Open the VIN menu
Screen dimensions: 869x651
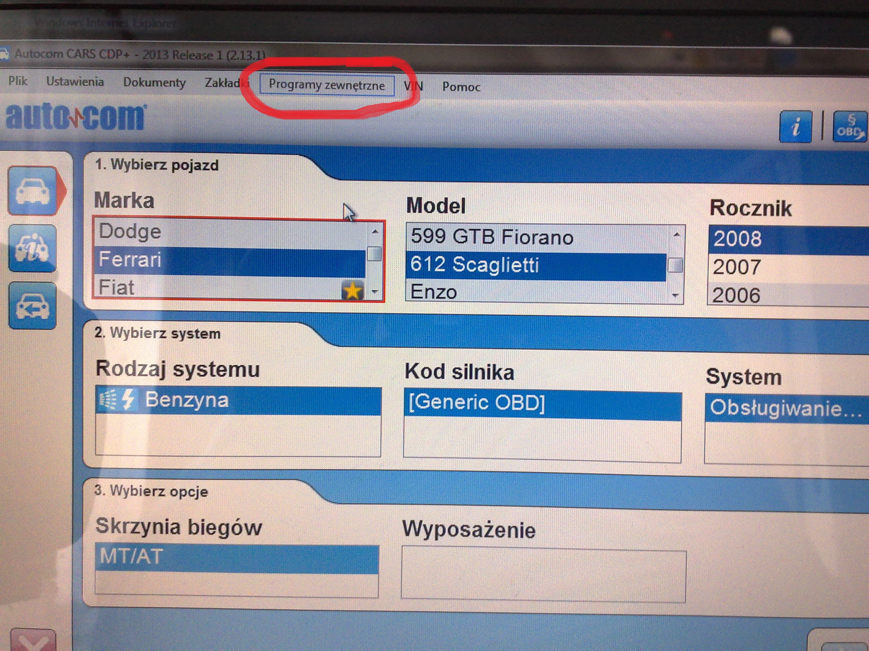[414, 86]
